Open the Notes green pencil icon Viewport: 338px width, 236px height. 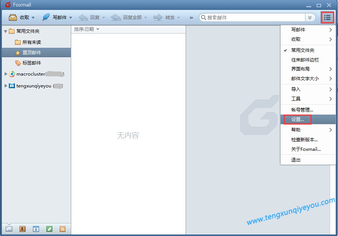pyautogui.click(x=49, y=229)
